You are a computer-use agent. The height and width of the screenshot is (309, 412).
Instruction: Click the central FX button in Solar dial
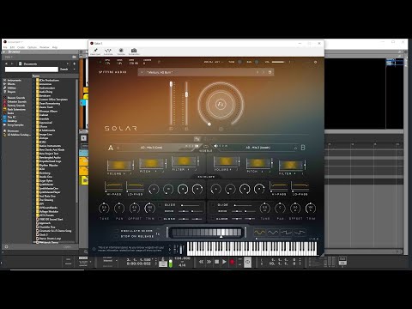click(221, 104)
